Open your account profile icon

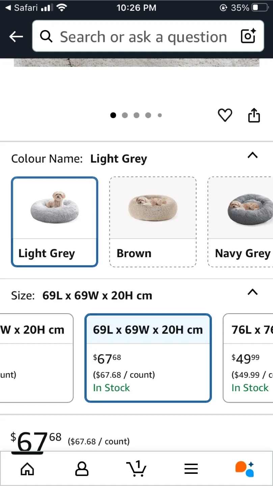pyautogui.click(x=82, y=468)
